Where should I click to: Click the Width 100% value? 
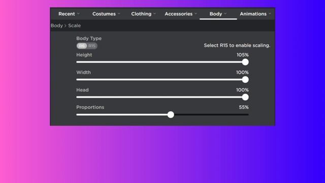(x=242, y=72)
